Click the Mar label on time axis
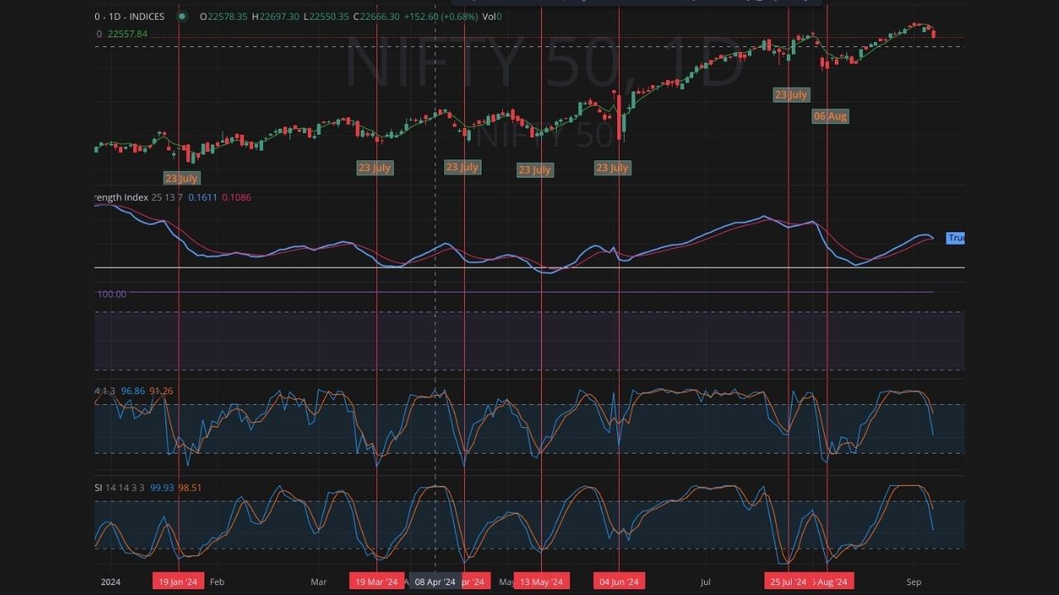Image resolution: width=1059 pixels, height=595 pixels. click(x=319, y=582)
